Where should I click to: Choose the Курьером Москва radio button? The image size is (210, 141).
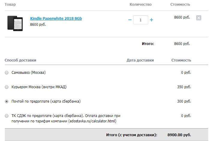click(x=7, y=87)
